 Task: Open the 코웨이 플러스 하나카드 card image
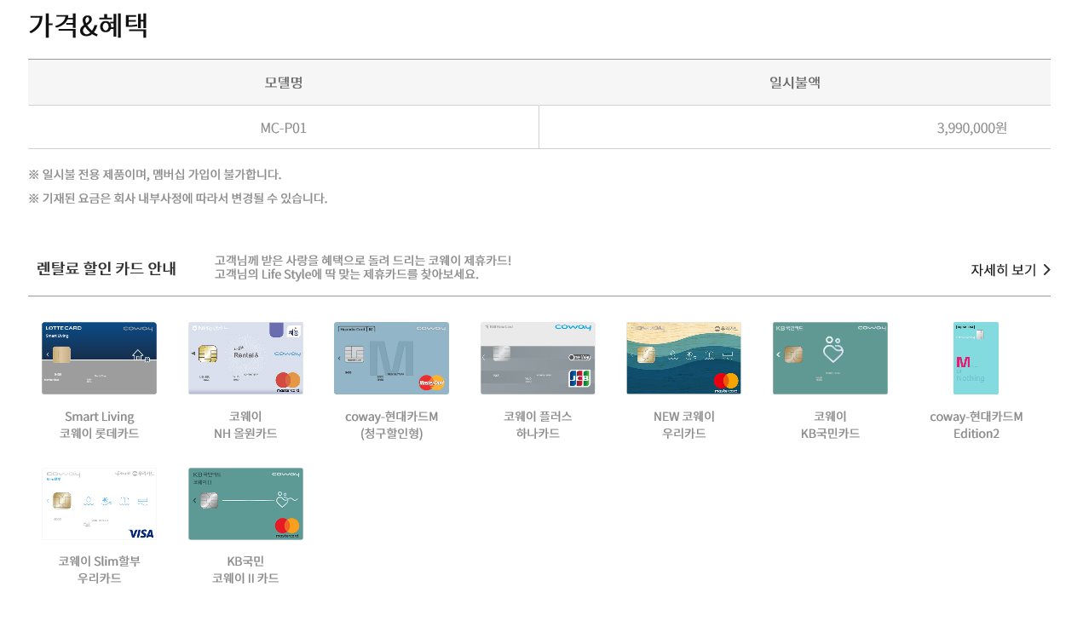click(x=538, y=358)
